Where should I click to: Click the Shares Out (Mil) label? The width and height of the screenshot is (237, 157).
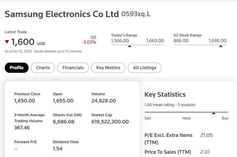tap(67, 115)
